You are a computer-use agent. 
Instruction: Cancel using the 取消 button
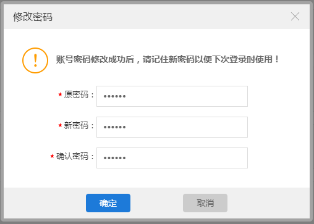(x=205, y=203)
